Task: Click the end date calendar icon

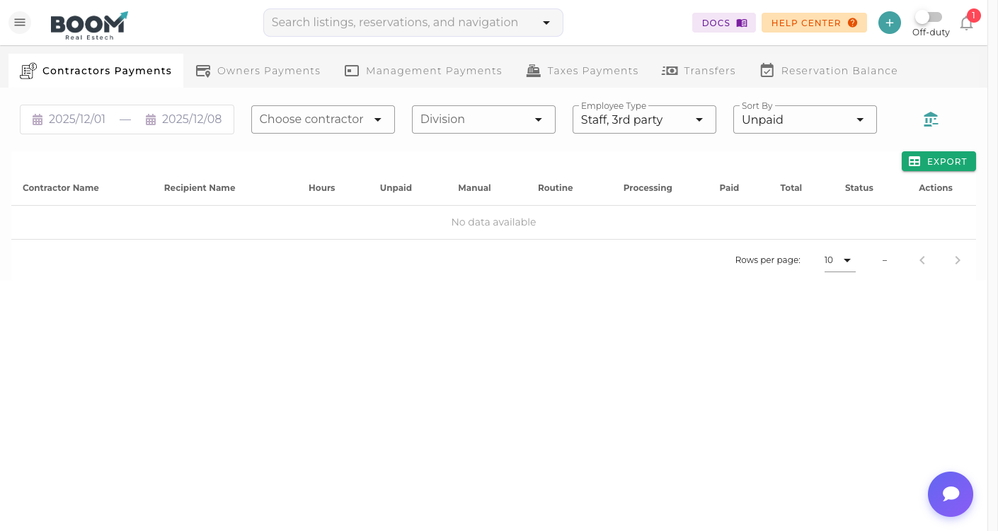Action: [x=150, y=119]
